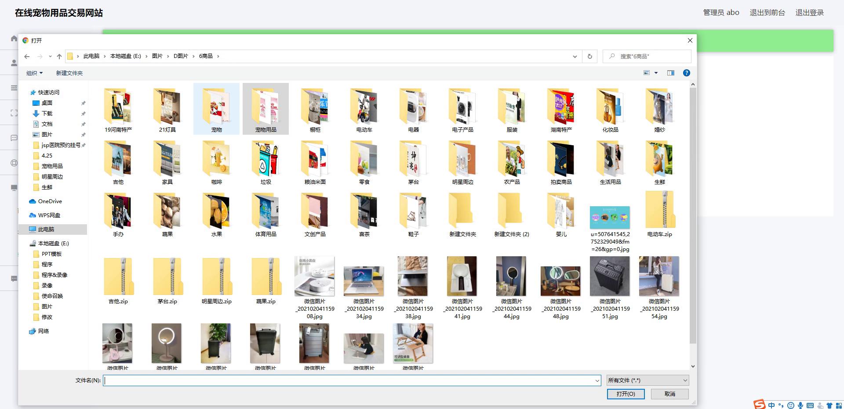The height and width of the screenshot is (409, 844).
Task: Click the 新建文件夹 toolbar button
Action: point(69,73)
